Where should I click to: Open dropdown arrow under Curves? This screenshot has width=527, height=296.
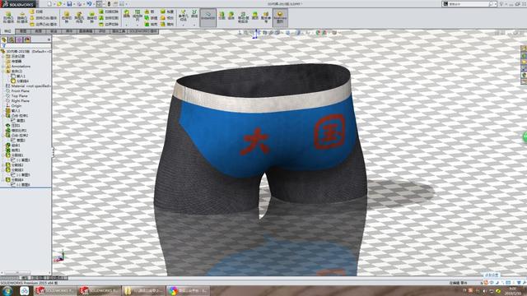pos(194,25)
